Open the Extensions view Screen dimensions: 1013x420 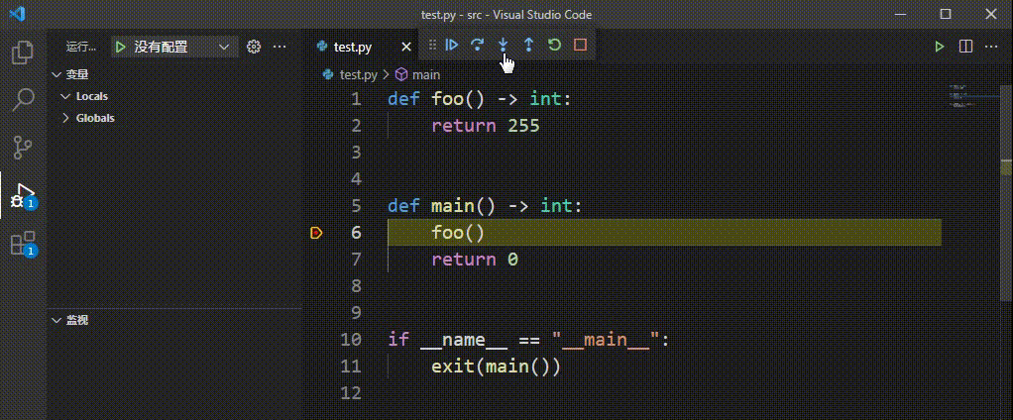coord(23,244)
